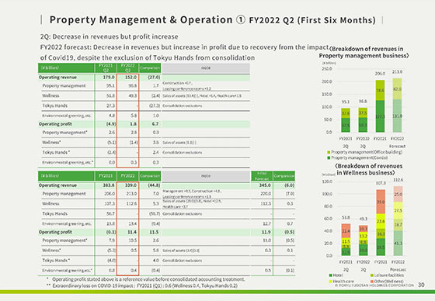Click the heading 'Breakdown of revenues in Property management business'
Image resolution: width=435 pixels, height=301 pixels.
tap(364, 52)
